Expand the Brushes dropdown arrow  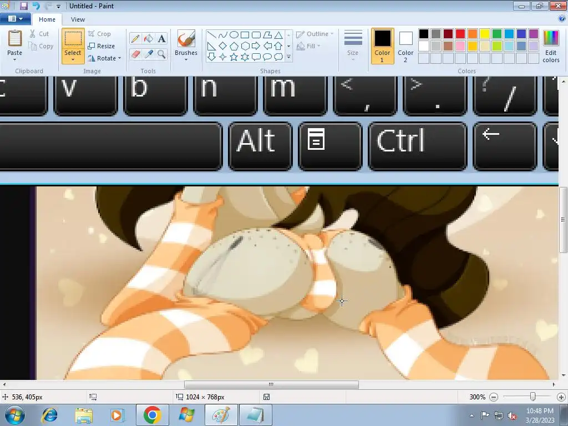pyautogui.click(x=186, y=59)
